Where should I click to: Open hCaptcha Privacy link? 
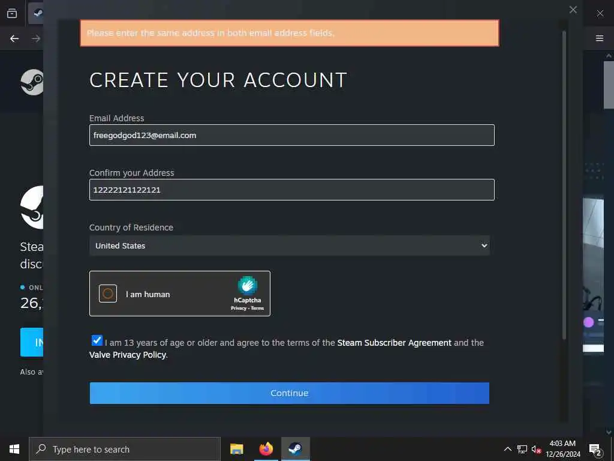coord(238,308)
